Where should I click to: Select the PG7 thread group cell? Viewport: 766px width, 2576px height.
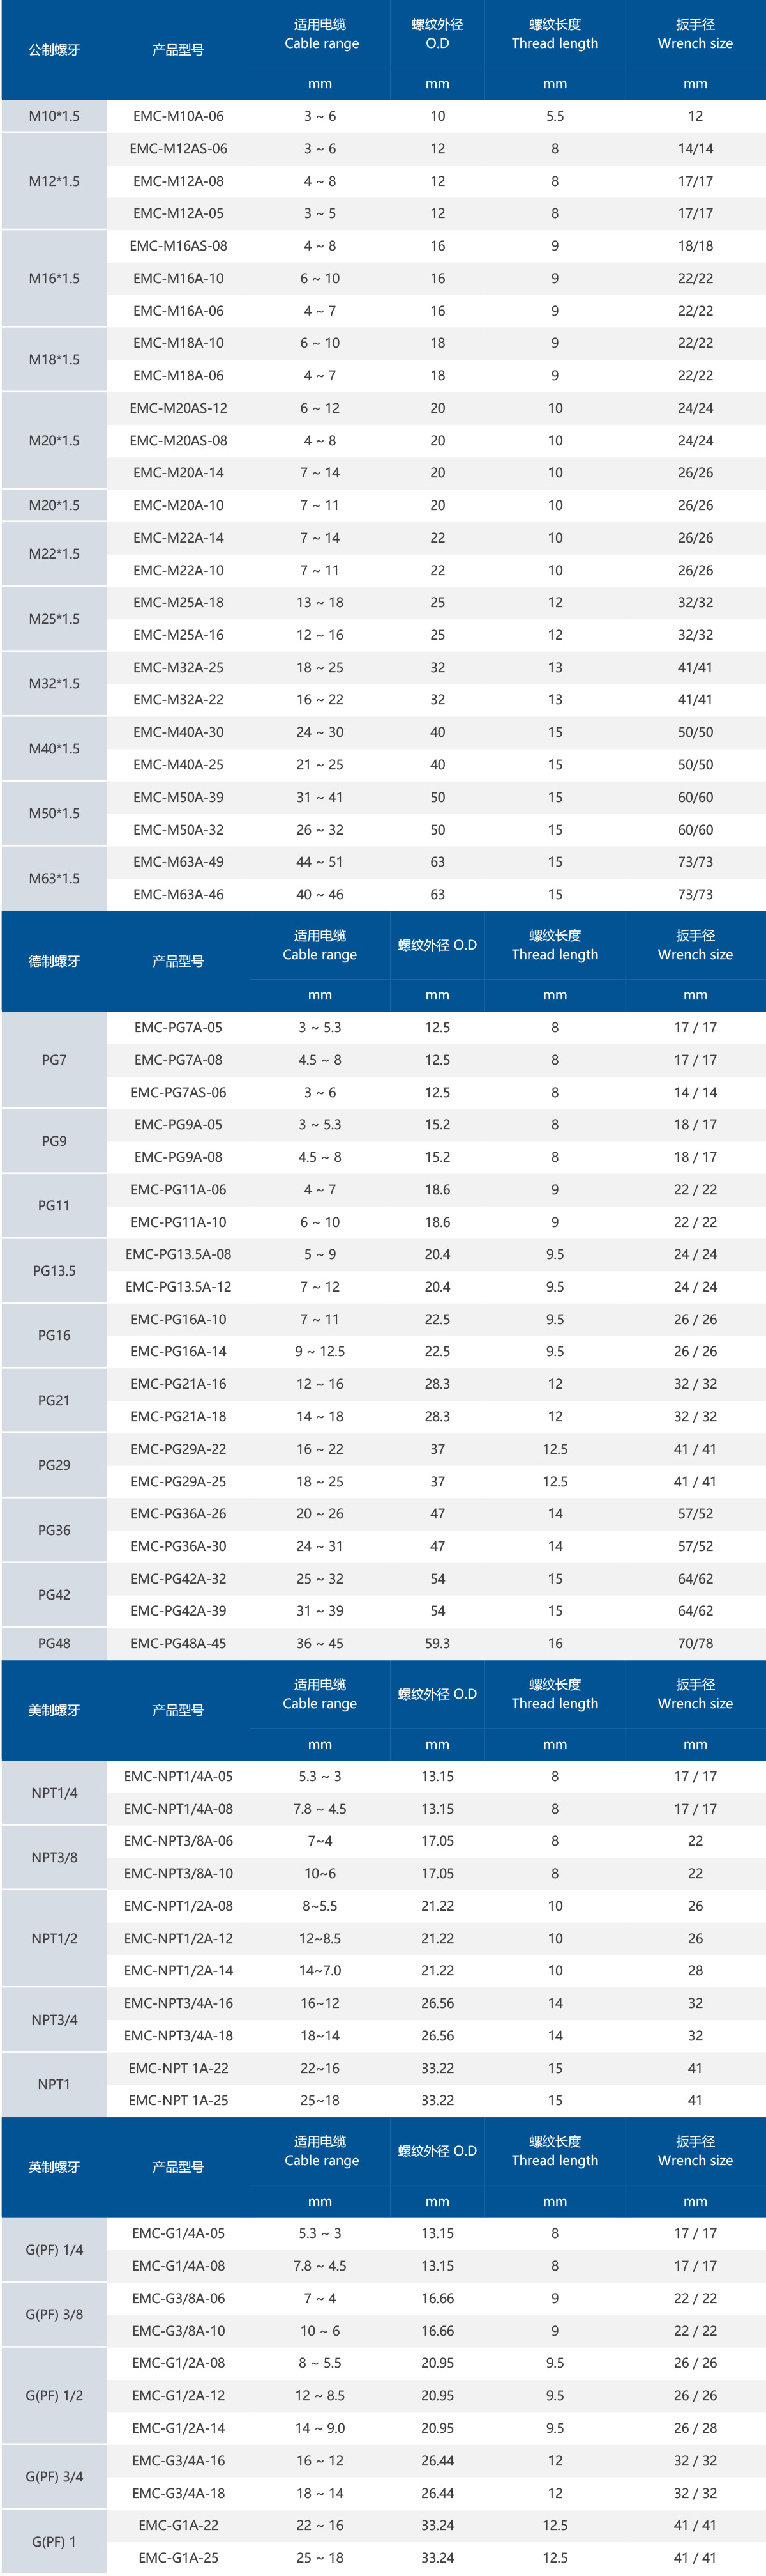click(54, 1060)
